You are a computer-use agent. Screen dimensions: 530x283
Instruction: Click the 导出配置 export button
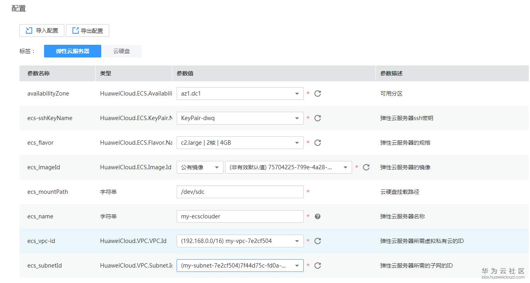[87, 31]
